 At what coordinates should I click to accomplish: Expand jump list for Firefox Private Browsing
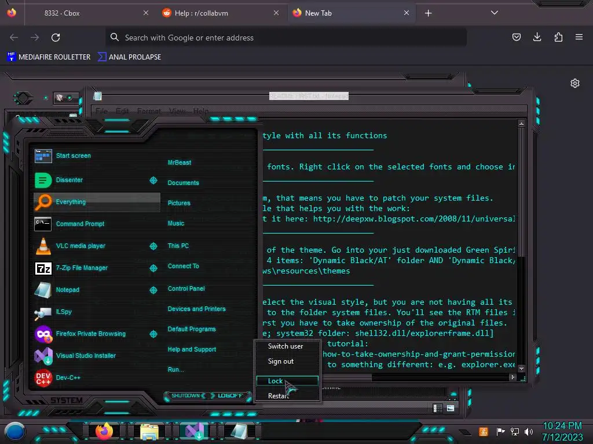[x=153, y=334]
